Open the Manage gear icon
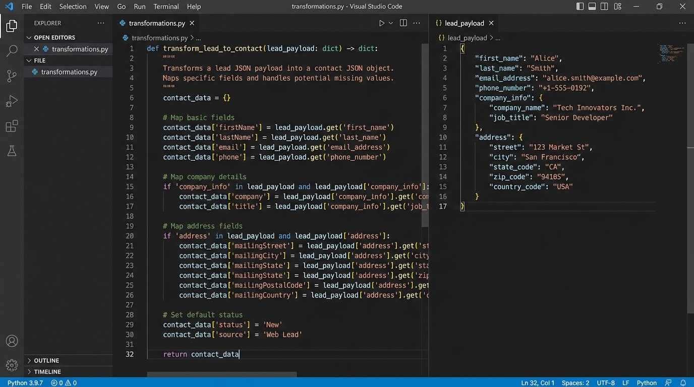 (x=12, y=365)
